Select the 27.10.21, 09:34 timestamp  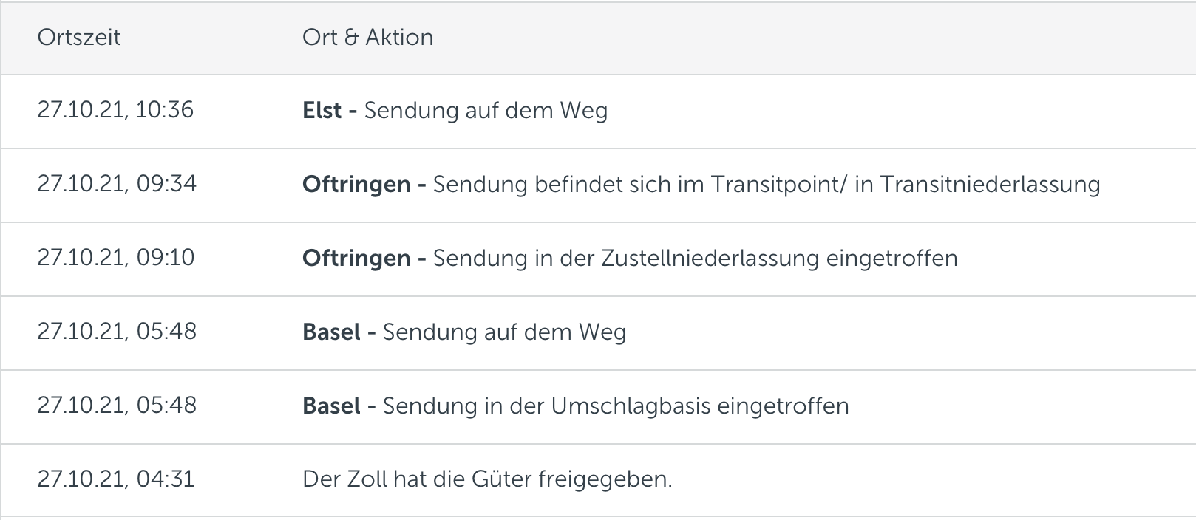(x=117, y=184)
